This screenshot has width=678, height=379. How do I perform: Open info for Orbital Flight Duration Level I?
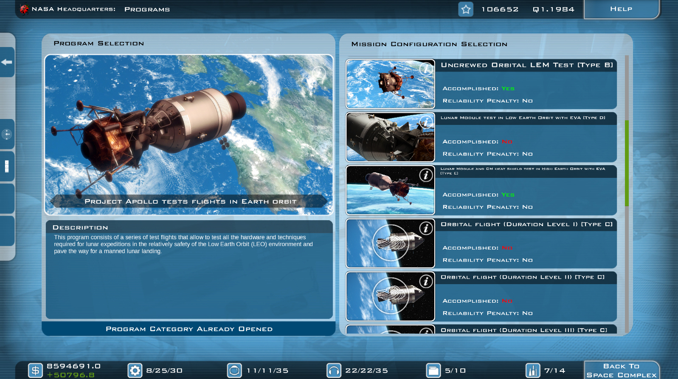[425, 228]
